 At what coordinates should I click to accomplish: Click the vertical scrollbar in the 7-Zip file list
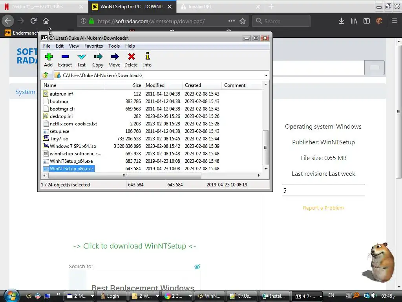coord(266,147)
